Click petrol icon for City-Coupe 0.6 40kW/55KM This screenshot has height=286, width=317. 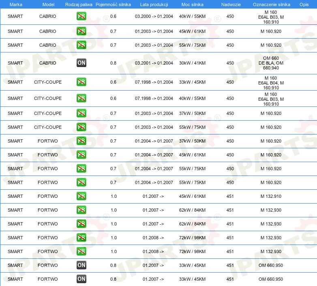click(x=81, y=98)
